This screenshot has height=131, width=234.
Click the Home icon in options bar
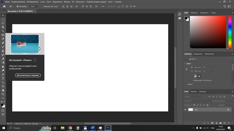(4, 7)
